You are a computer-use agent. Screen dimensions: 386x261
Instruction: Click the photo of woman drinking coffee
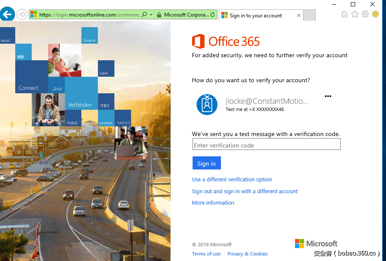(65, 61)
